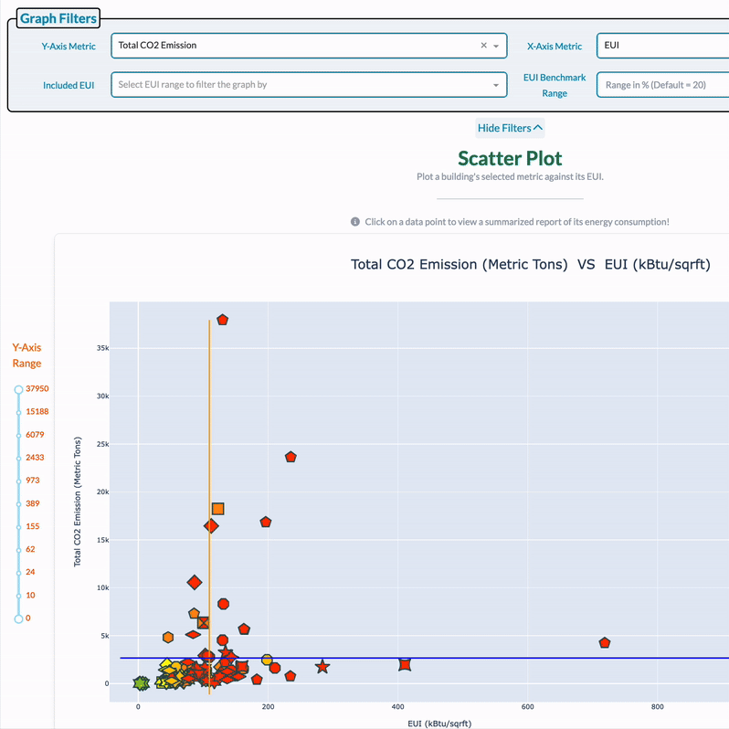The height and width of the screenshot is (729, 729).
Task: Focus the EUI Benchmark Range input
Action: pyautogui.click(x=662, y=85)
